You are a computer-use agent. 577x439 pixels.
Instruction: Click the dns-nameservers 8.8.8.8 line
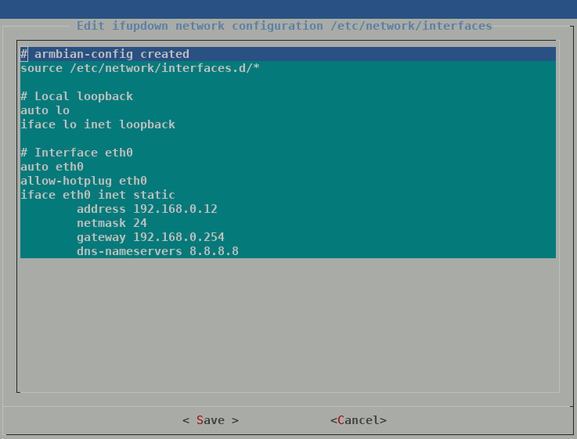tap(157, 251)
